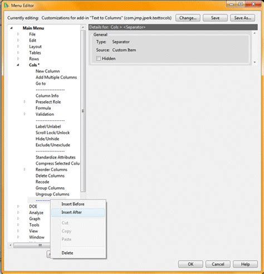Viewport: 264px width, 274px height.
Task: Expand the Window menu node
Action: (18, 237)
